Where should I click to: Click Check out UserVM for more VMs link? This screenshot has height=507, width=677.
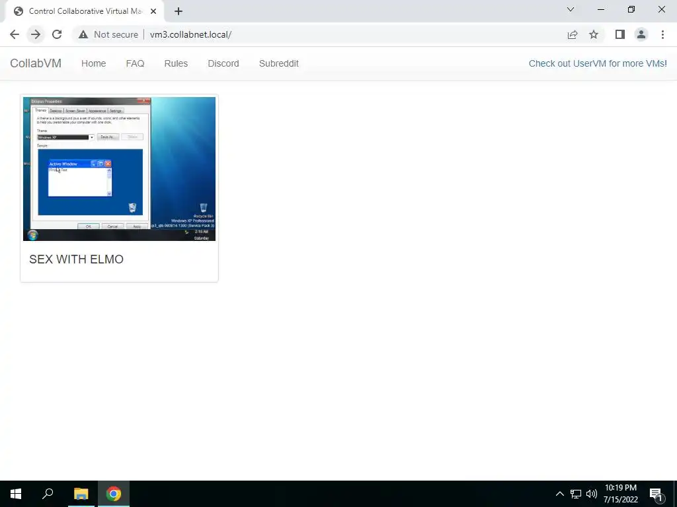598,63
